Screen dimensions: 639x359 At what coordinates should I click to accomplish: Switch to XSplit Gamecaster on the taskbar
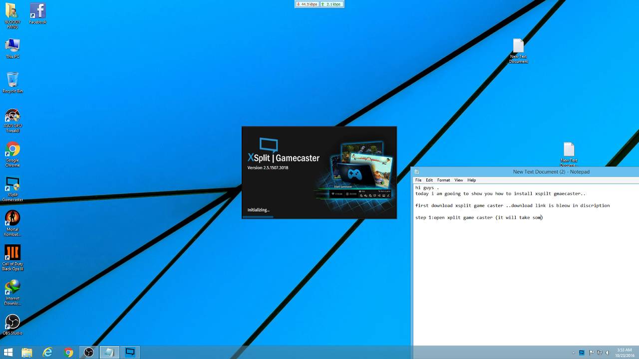point(130,353)
